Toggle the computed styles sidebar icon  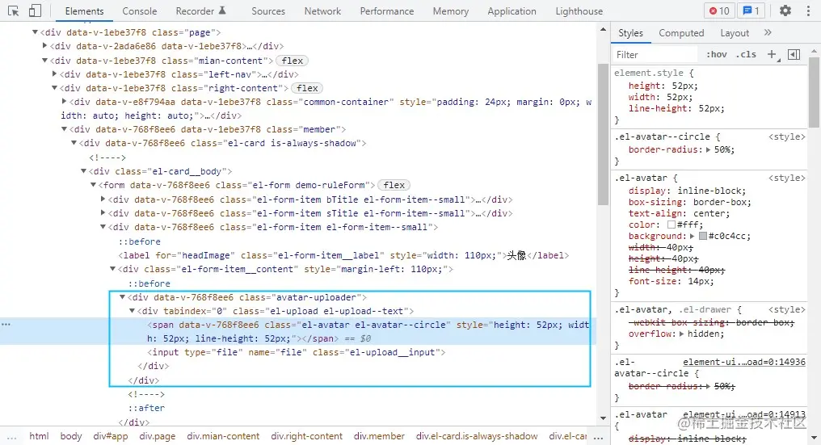pos(794,54)
